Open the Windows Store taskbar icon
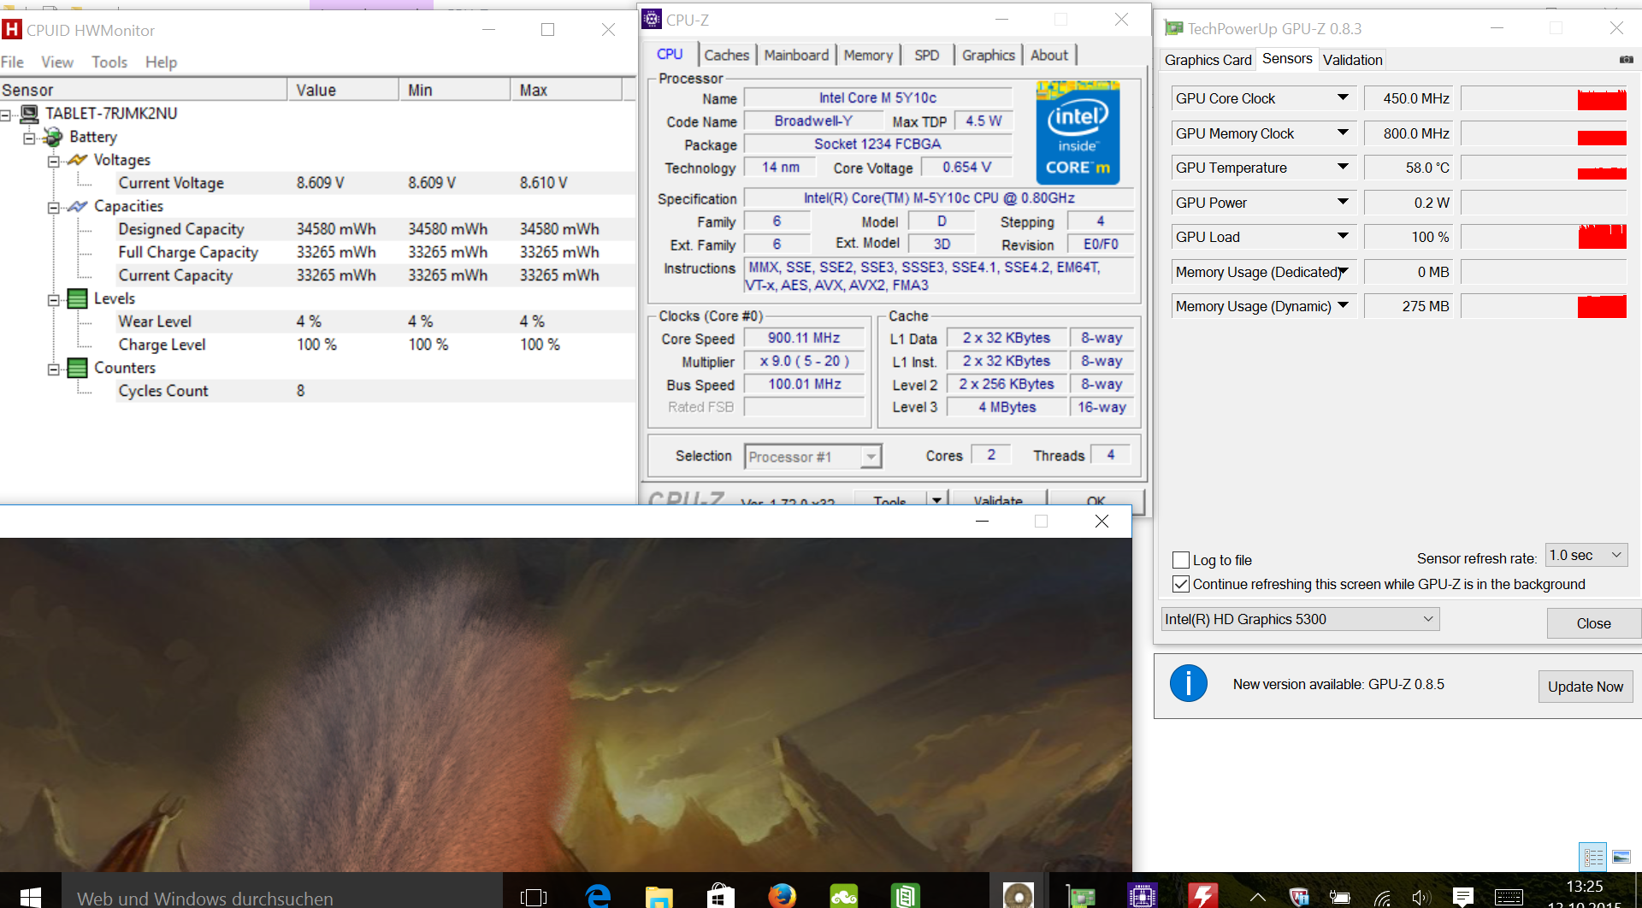Viewport: 1642px width, 908px height. 720,896
